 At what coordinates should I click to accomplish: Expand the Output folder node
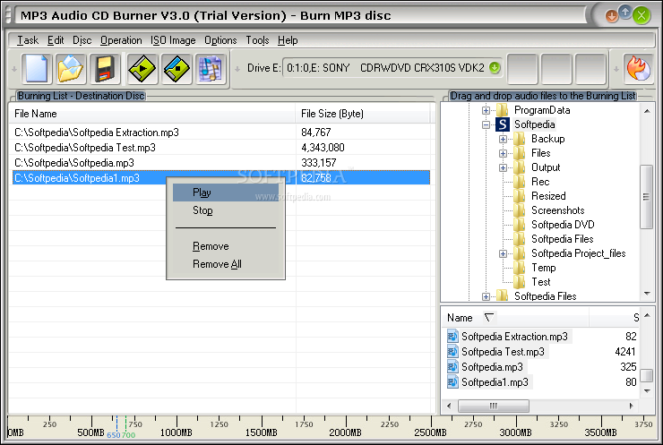tap(503, 167)
